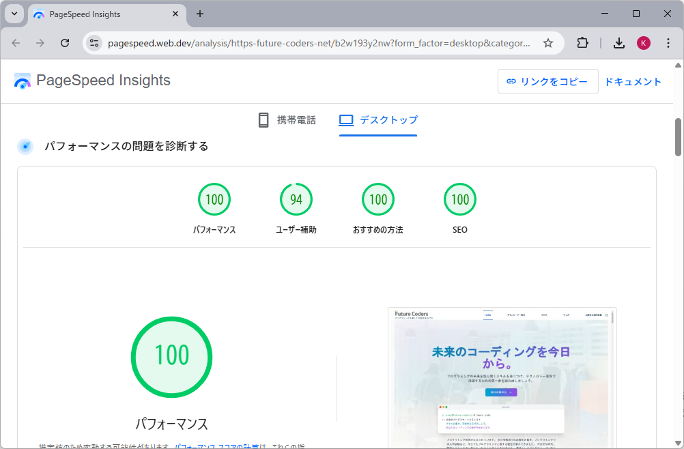The width and height of the screenshot is (684, 449).
Task: Bookmark this page with the star icon
Action: [x=548, y=43]
